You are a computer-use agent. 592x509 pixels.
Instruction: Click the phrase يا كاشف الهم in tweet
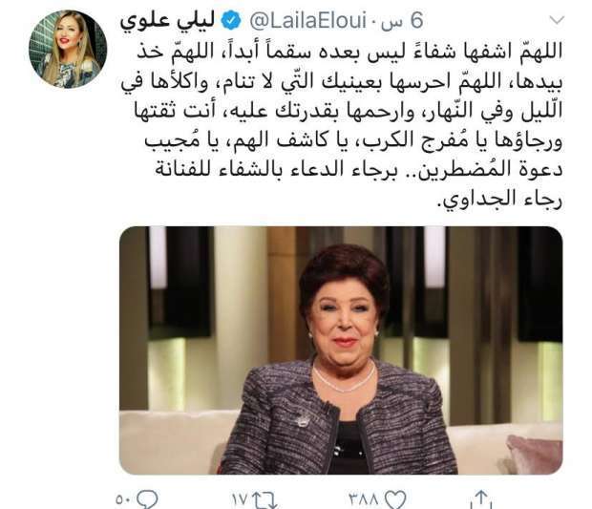286,140
